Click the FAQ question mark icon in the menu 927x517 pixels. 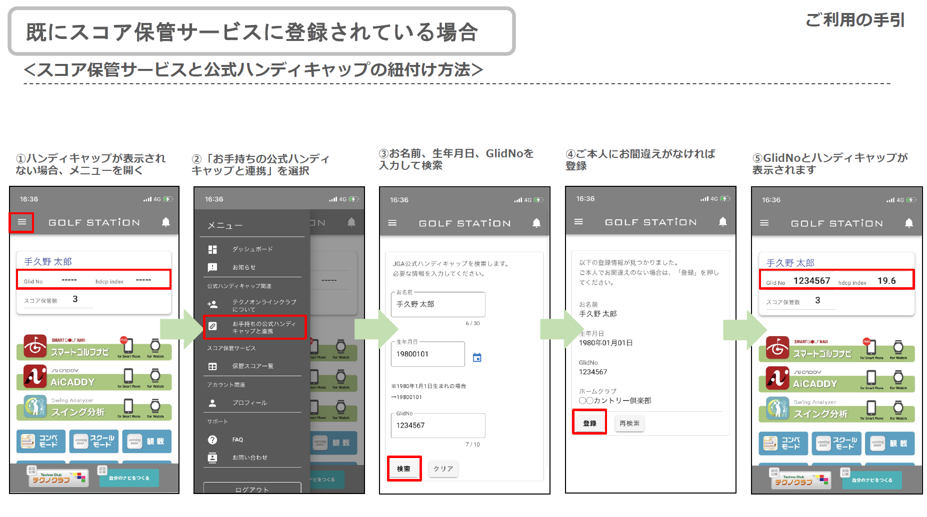point(213,440)
